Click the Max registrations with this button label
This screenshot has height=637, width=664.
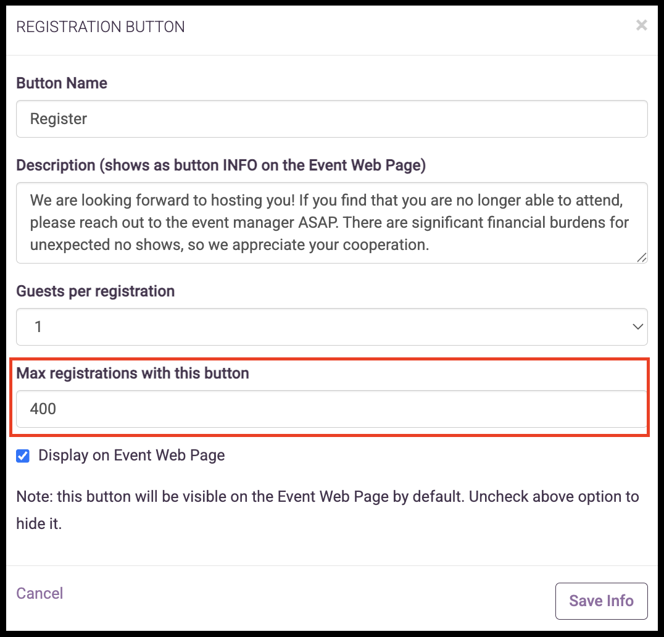pyautogui.click(x=133, y=373)
